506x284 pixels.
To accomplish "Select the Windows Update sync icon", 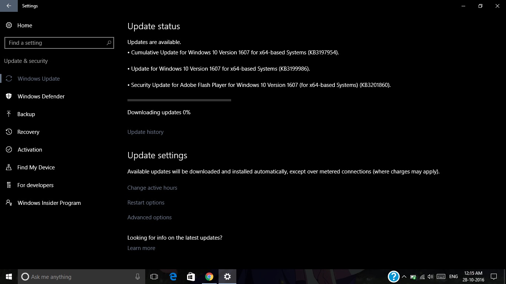I will coord(9,79).
